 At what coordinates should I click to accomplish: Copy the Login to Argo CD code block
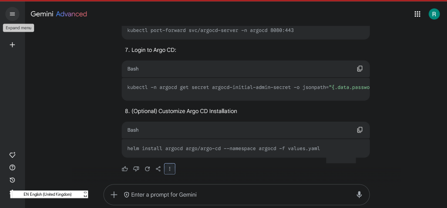(x=360, y=68)
